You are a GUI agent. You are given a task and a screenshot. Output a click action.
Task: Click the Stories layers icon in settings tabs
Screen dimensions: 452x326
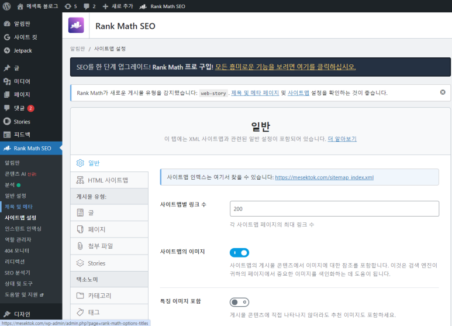coord(80,263)
